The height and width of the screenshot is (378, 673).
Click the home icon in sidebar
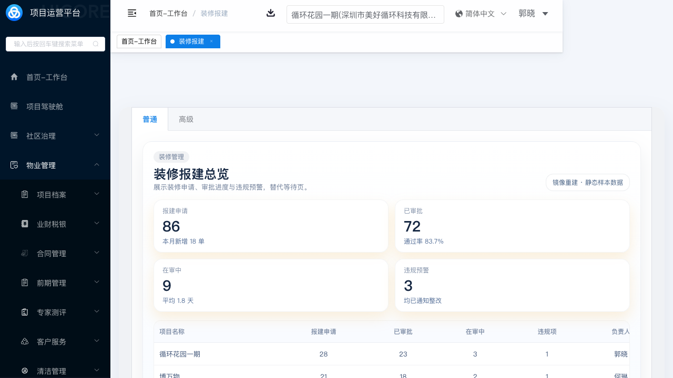click(14, 77)
